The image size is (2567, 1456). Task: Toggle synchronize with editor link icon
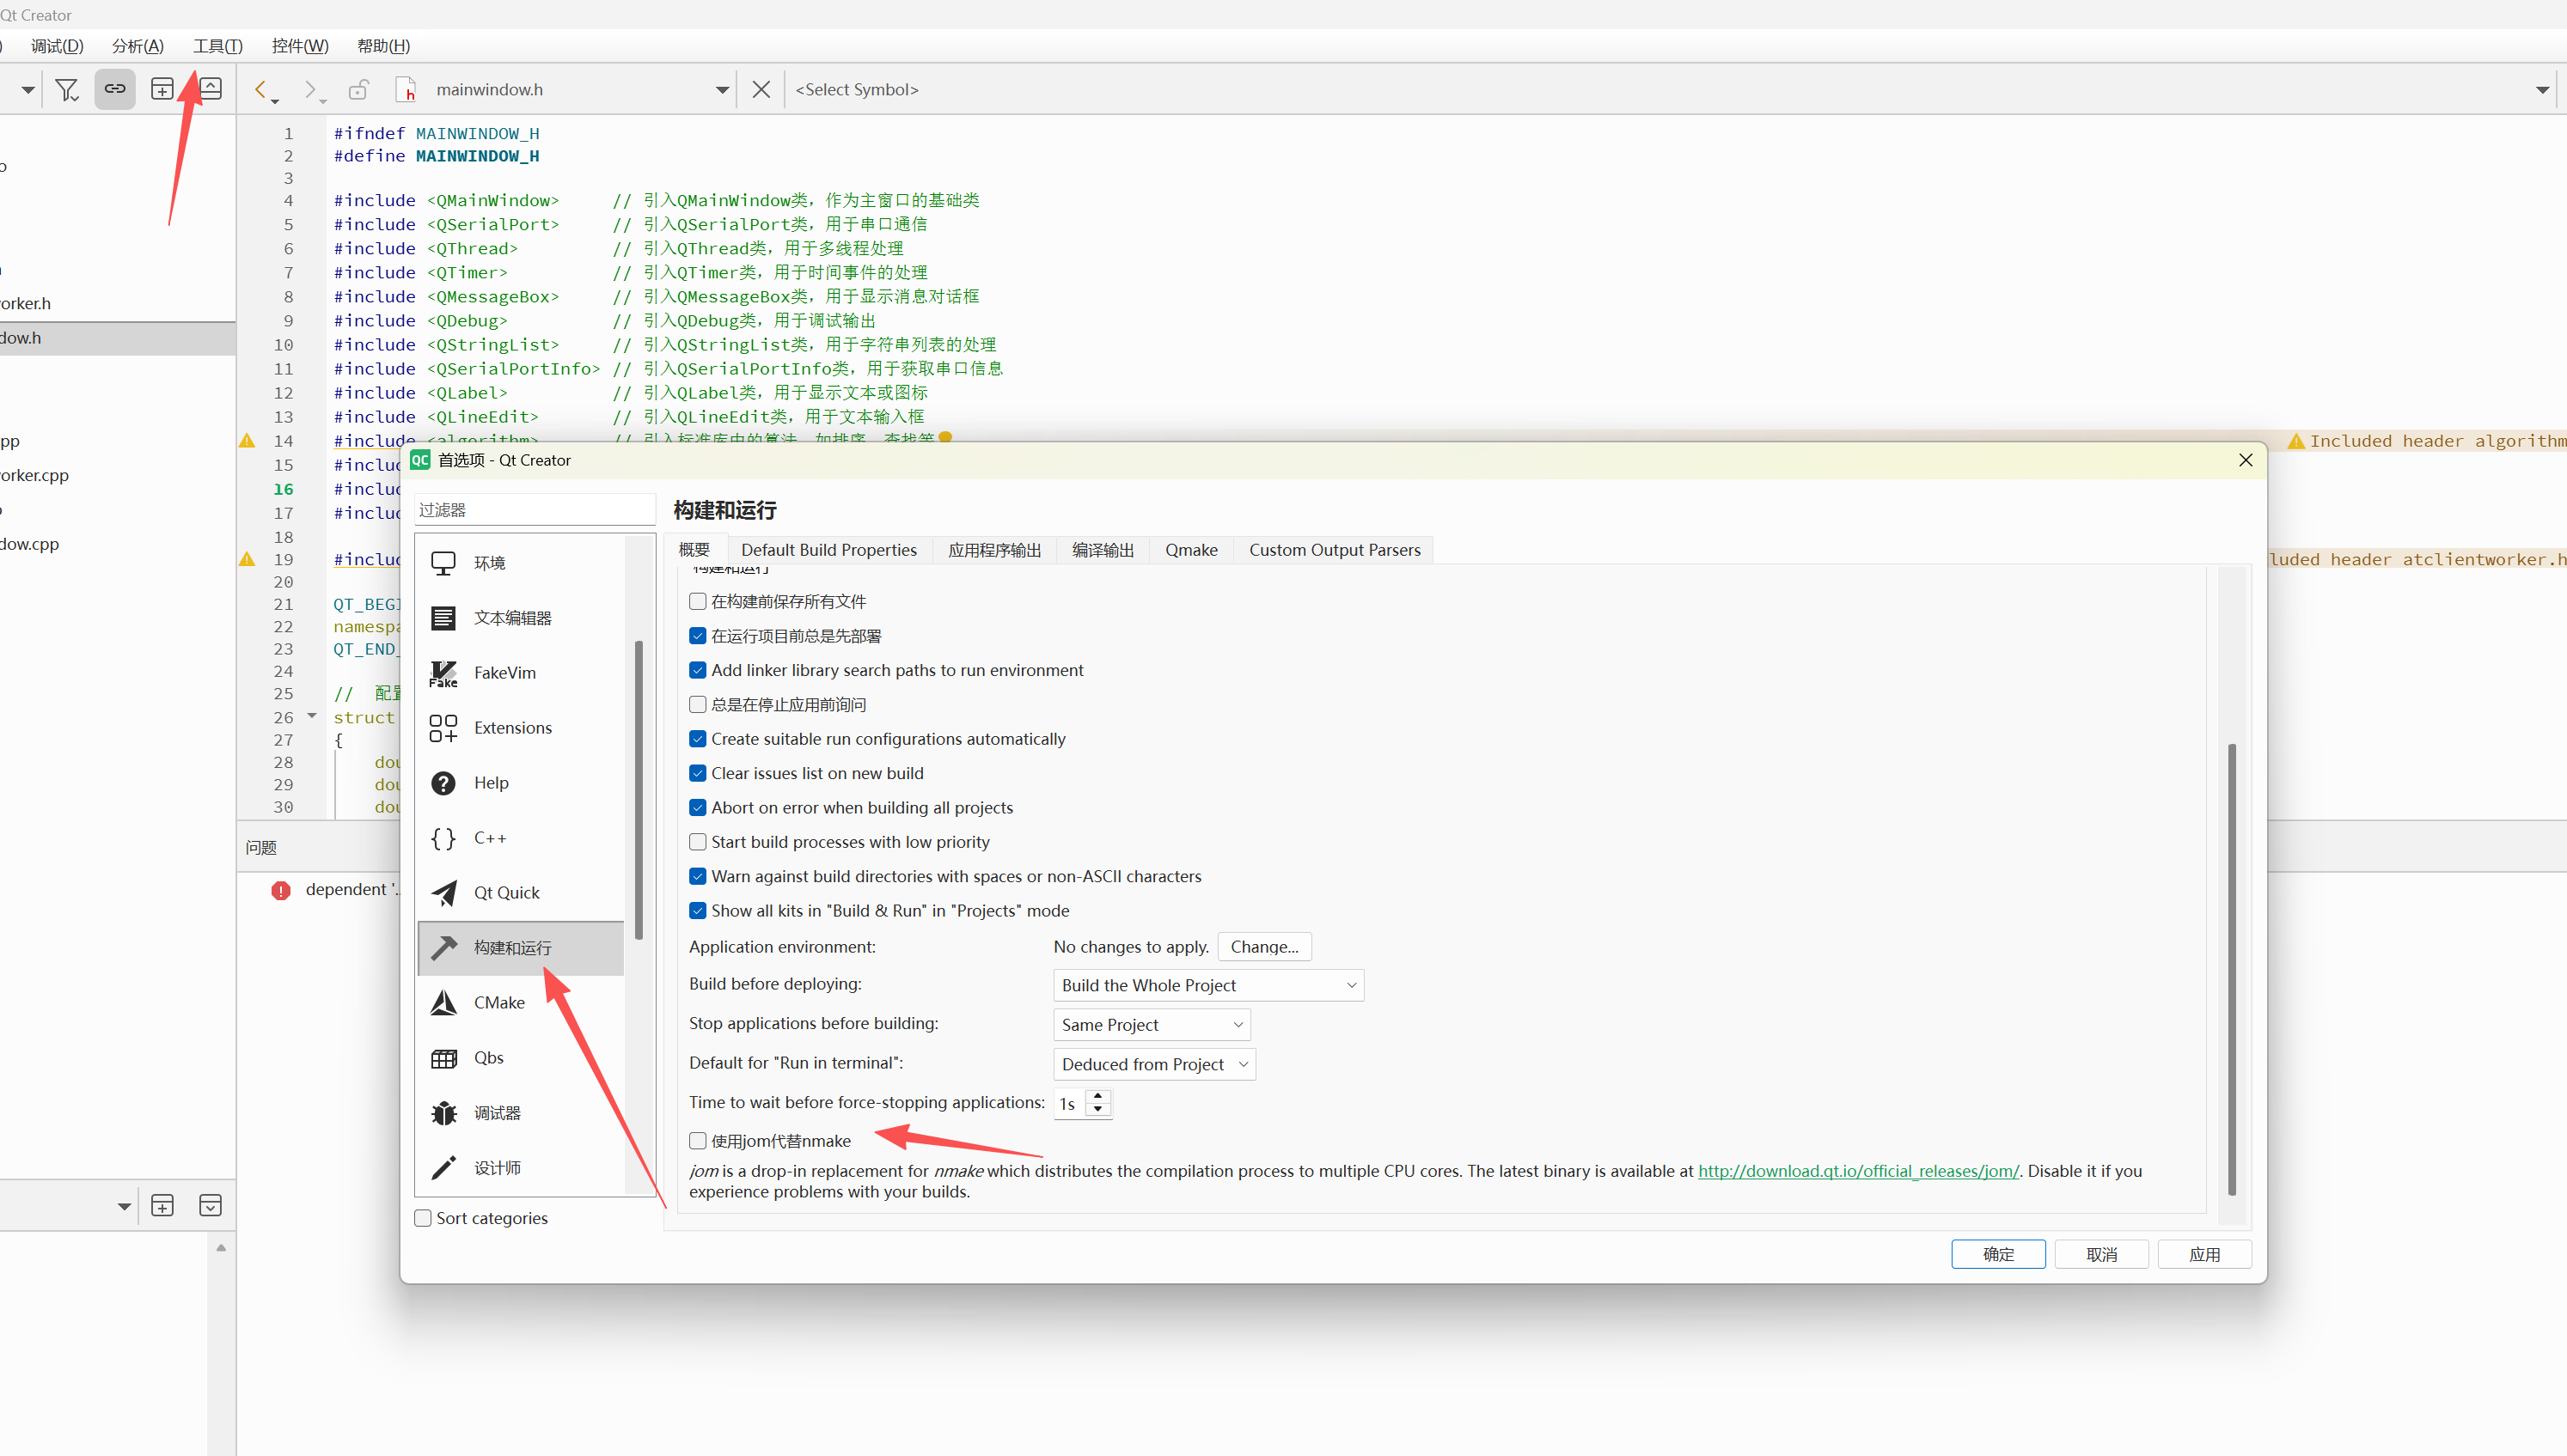(x=115, y=90)
